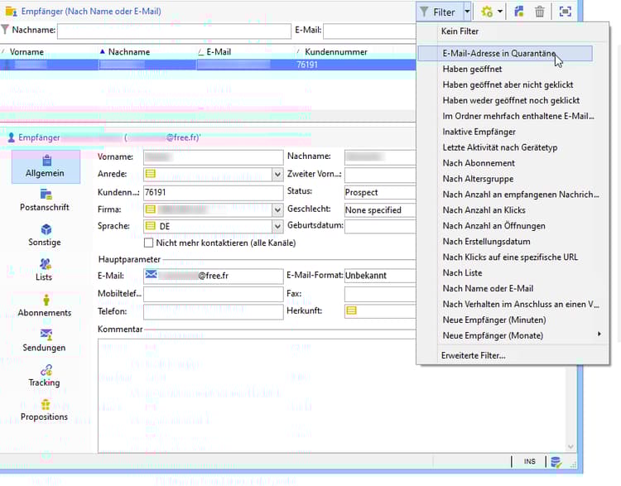Open the gear icon dropdown arrow
The image size is (621, 486).
coord(500,12)
